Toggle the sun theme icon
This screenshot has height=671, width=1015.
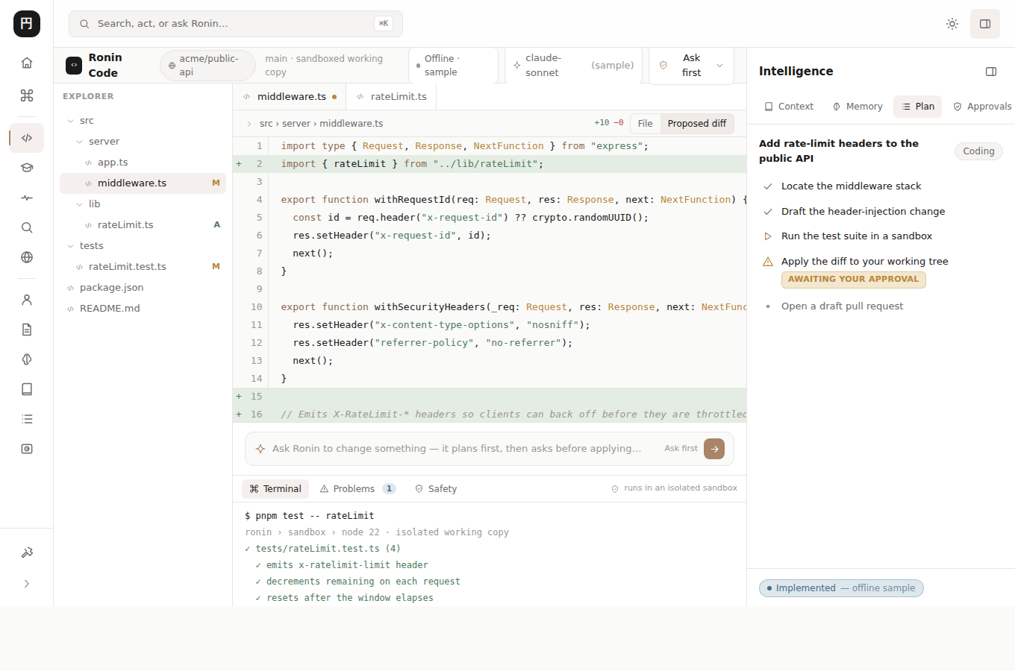pyautogui.click(x=952, y=24)
